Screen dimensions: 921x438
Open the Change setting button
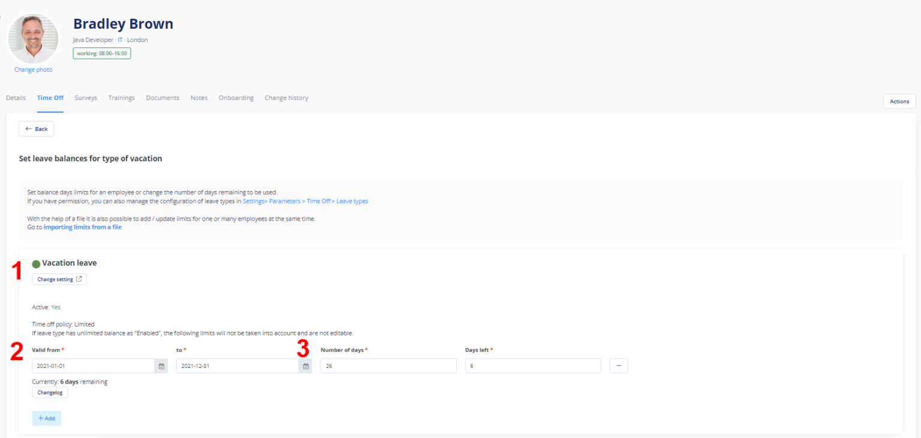pos(59,279)
